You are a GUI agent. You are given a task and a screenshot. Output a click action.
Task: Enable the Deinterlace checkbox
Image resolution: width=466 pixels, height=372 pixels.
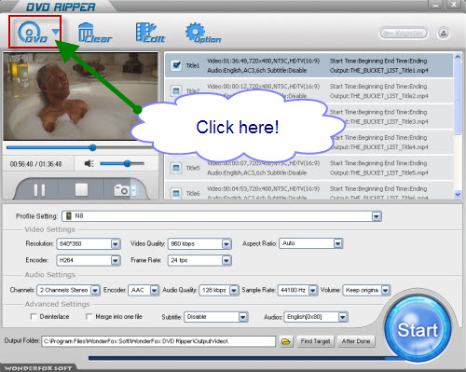33,316
